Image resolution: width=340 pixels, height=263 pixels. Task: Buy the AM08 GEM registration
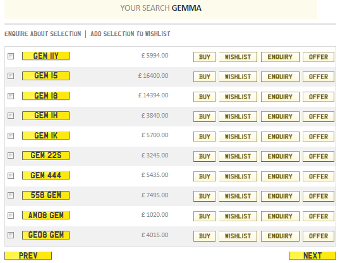205,216
